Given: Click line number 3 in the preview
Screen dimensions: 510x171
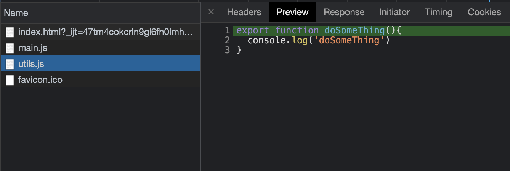Looking at the screenshot, I should pos(228,50).
